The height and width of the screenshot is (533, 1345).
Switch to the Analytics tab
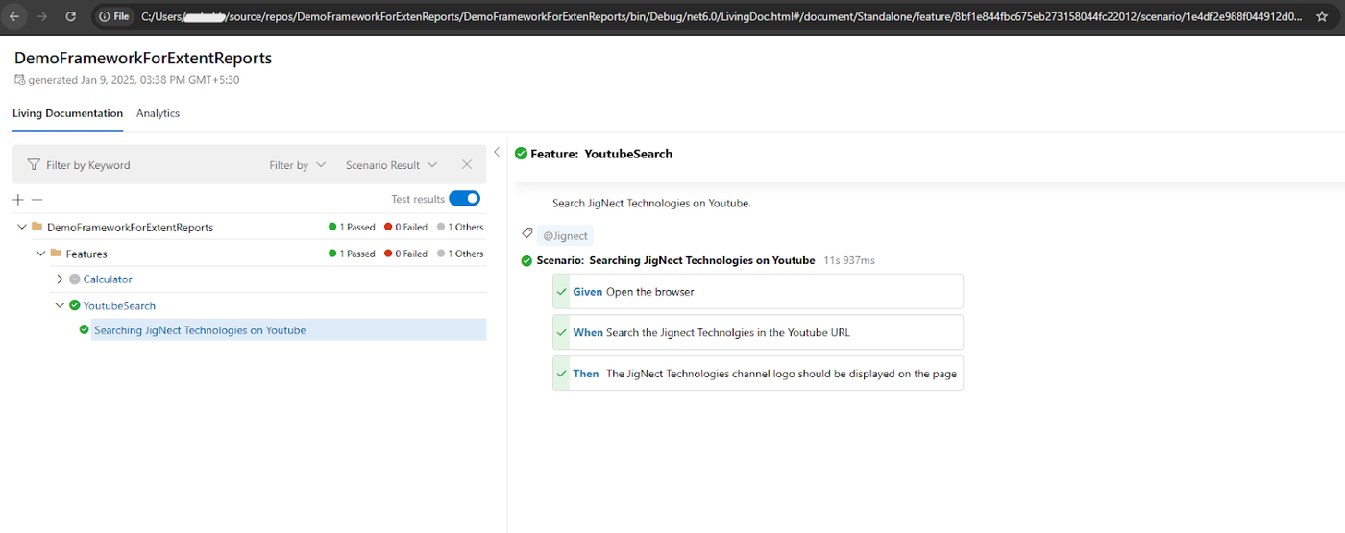(158, 113)
